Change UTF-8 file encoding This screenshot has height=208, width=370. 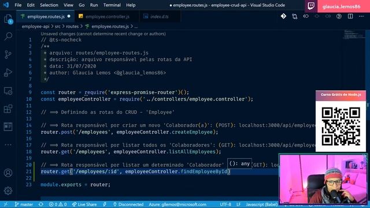pyautogui.click(x=225, y=205)
